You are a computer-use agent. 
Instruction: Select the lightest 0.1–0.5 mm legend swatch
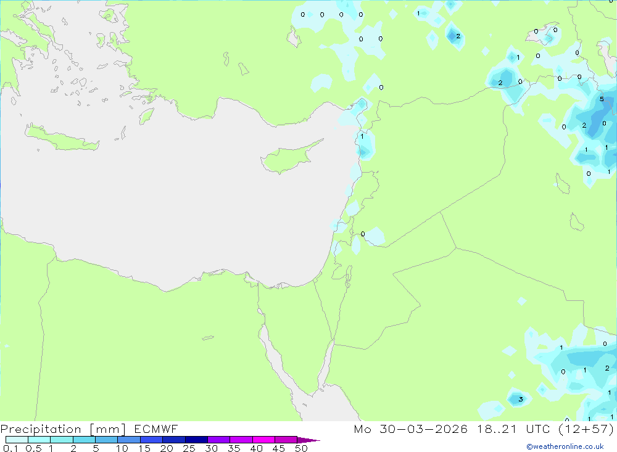17,440
